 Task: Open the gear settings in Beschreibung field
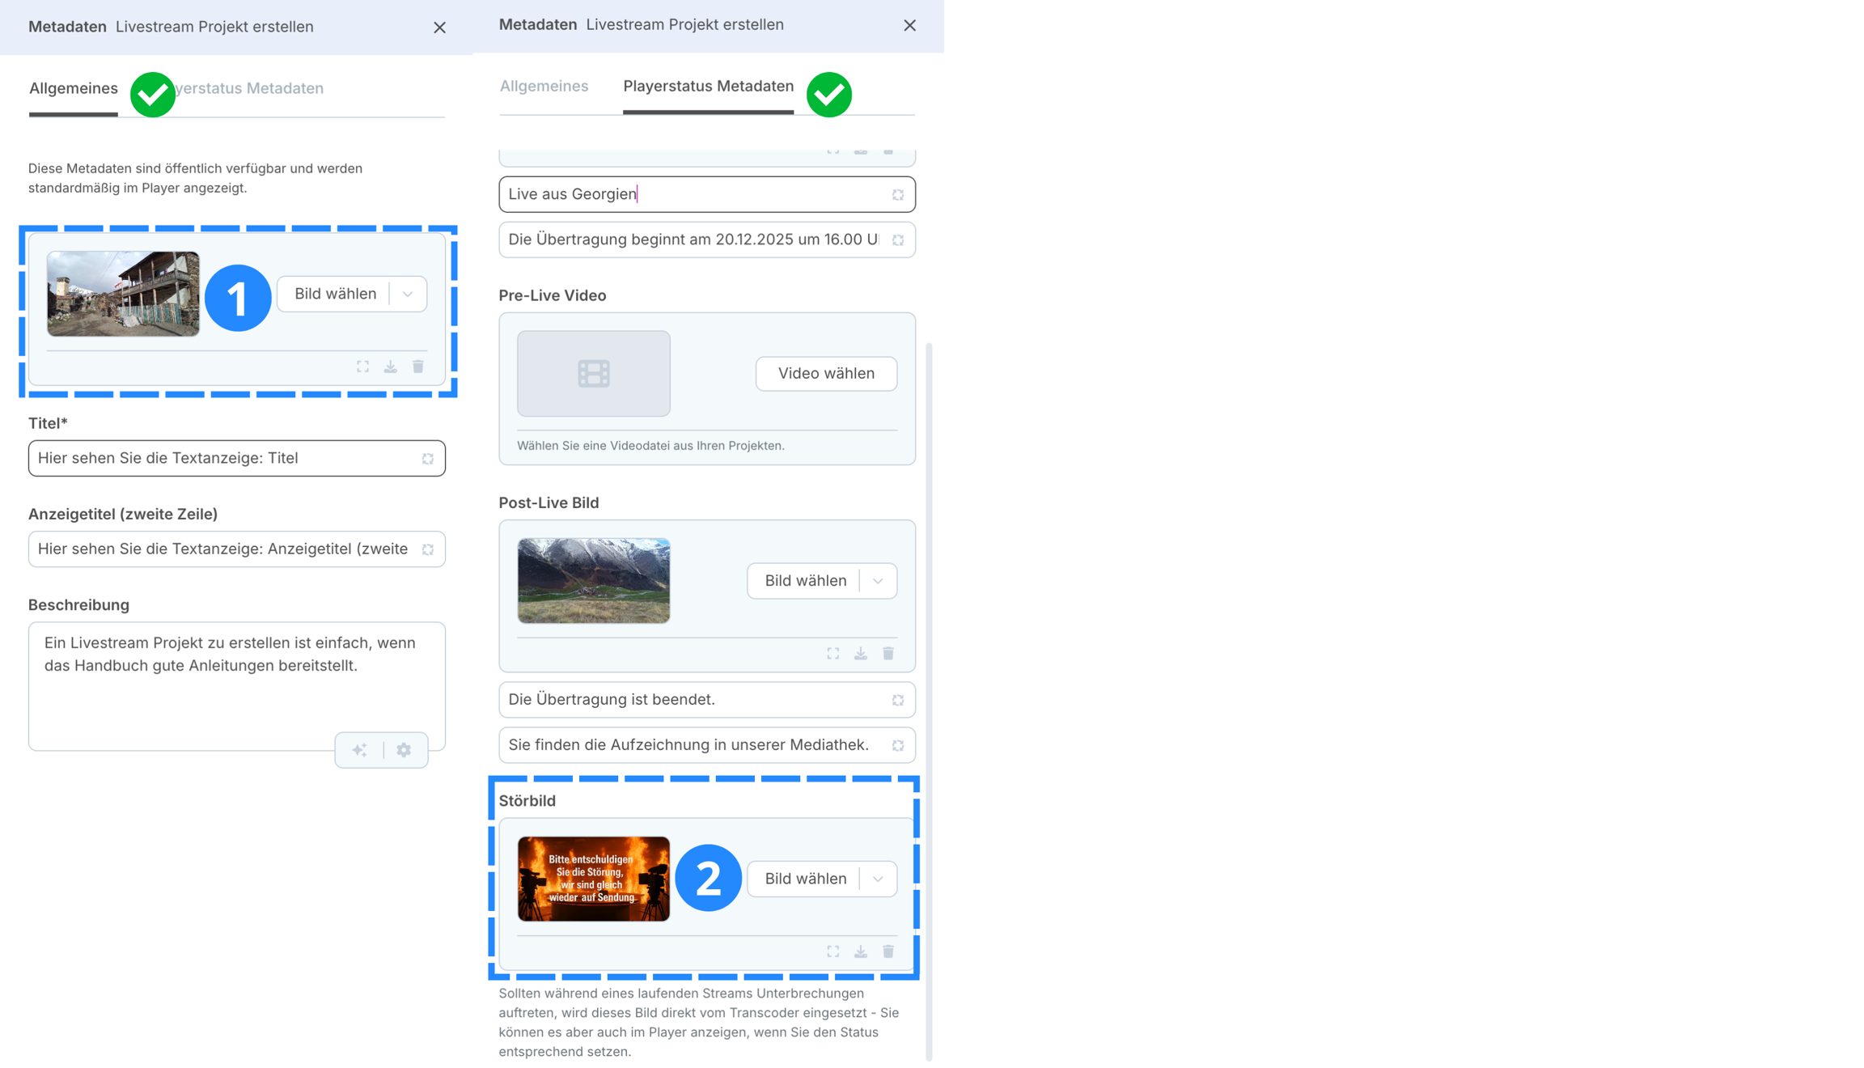tap(404, 750)
